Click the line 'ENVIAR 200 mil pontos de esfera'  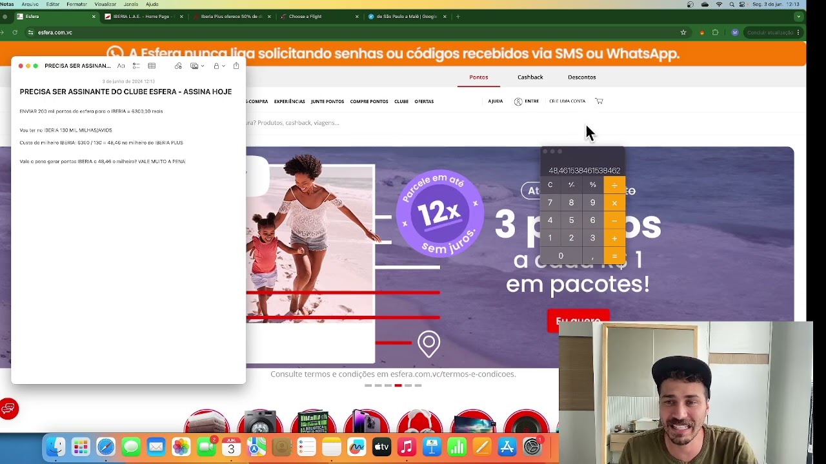tap(91, 111)
